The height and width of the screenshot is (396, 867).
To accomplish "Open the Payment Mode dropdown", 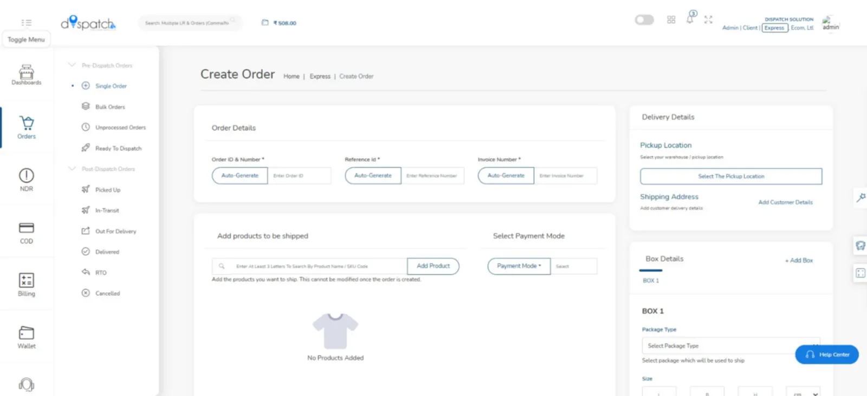I will [x=519, y=266].
